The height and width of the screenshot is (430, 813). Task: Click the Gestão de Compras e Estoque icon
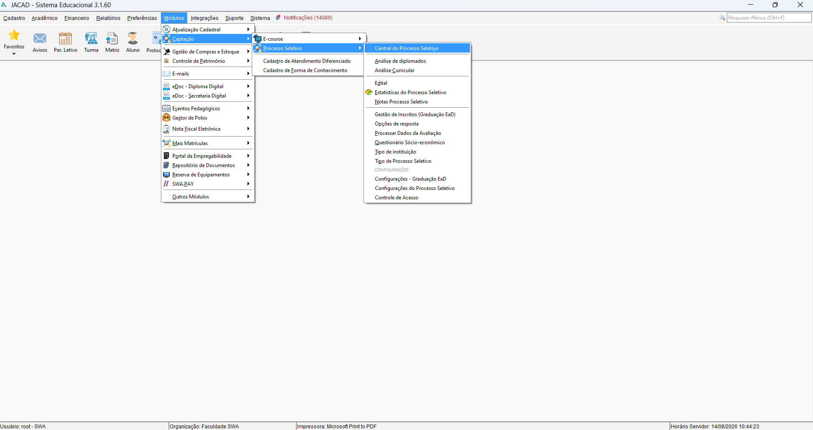166,52
